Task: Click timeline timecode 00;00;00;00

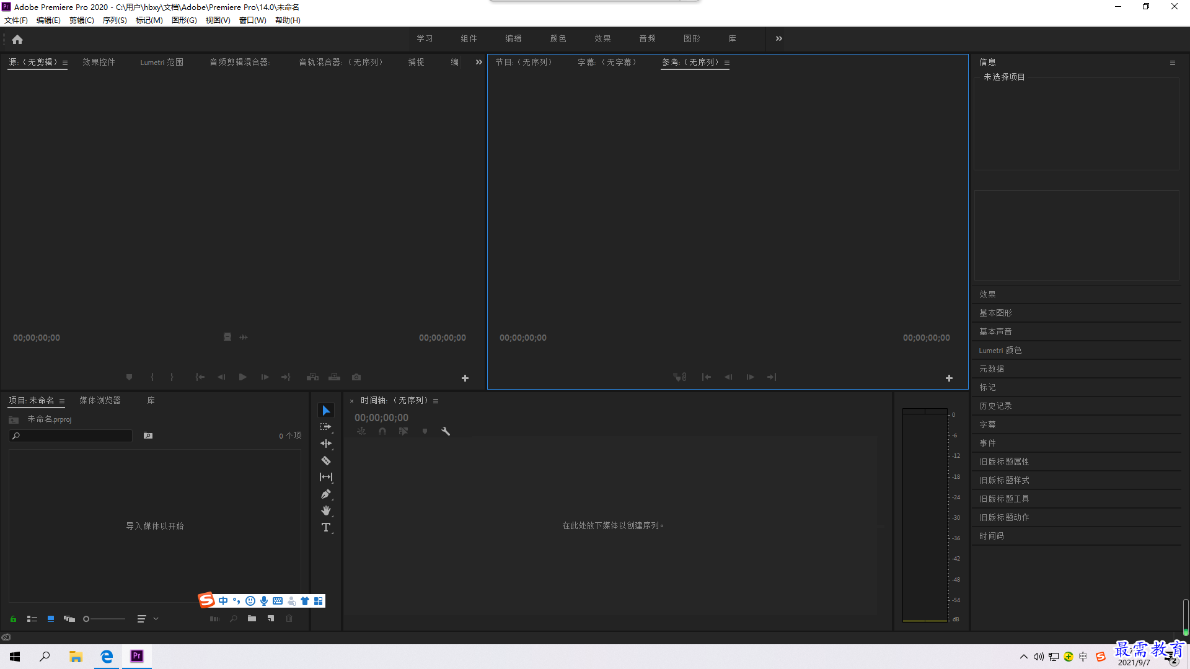Action: click(381, 418)
